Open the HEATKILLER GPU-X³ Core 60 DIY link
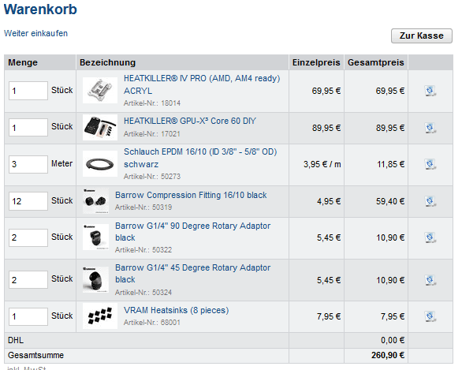462x370 pixels. [x=190, y=121]
